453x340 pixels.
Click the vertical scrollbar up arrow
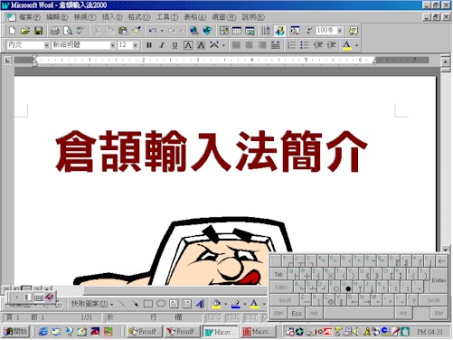(445, 61)
